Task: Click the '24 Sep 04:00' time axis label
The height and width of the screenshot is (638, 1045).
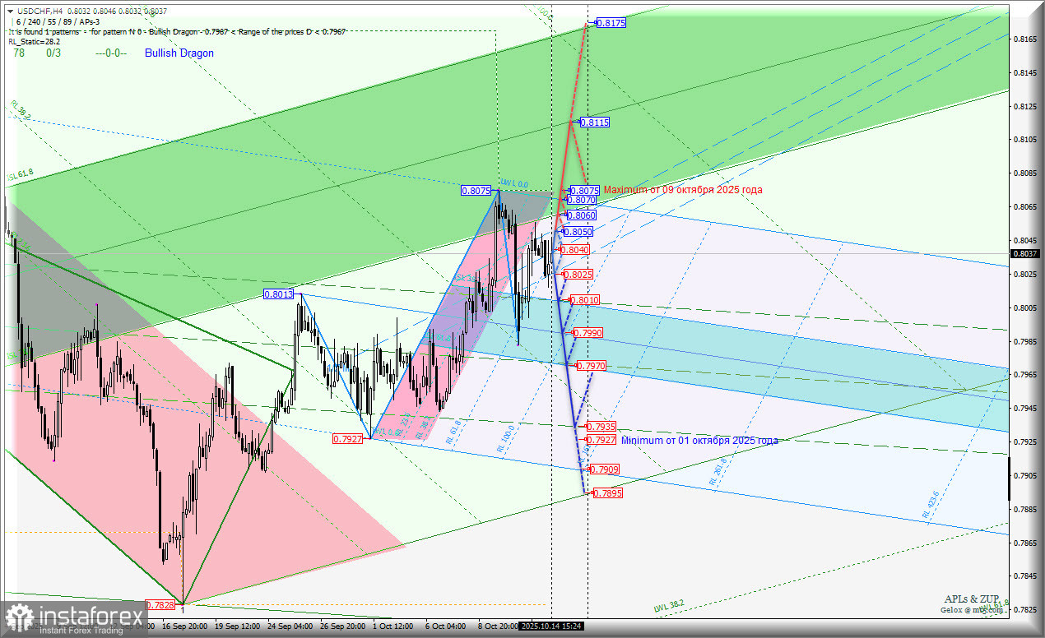Action: pos(290,626)
